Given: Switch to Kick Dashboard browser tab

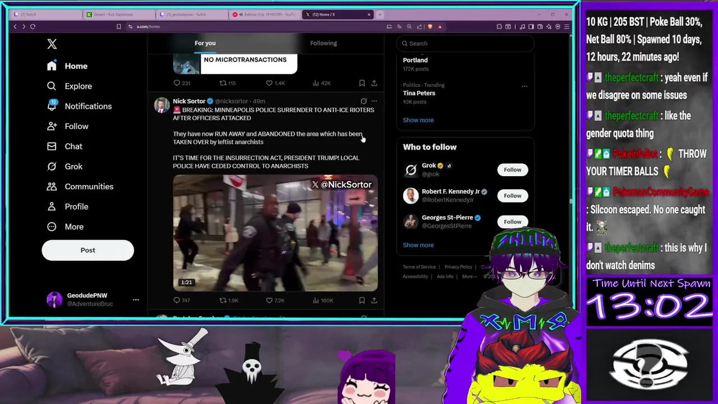Looking at the screenshot, I should point(119,15).
